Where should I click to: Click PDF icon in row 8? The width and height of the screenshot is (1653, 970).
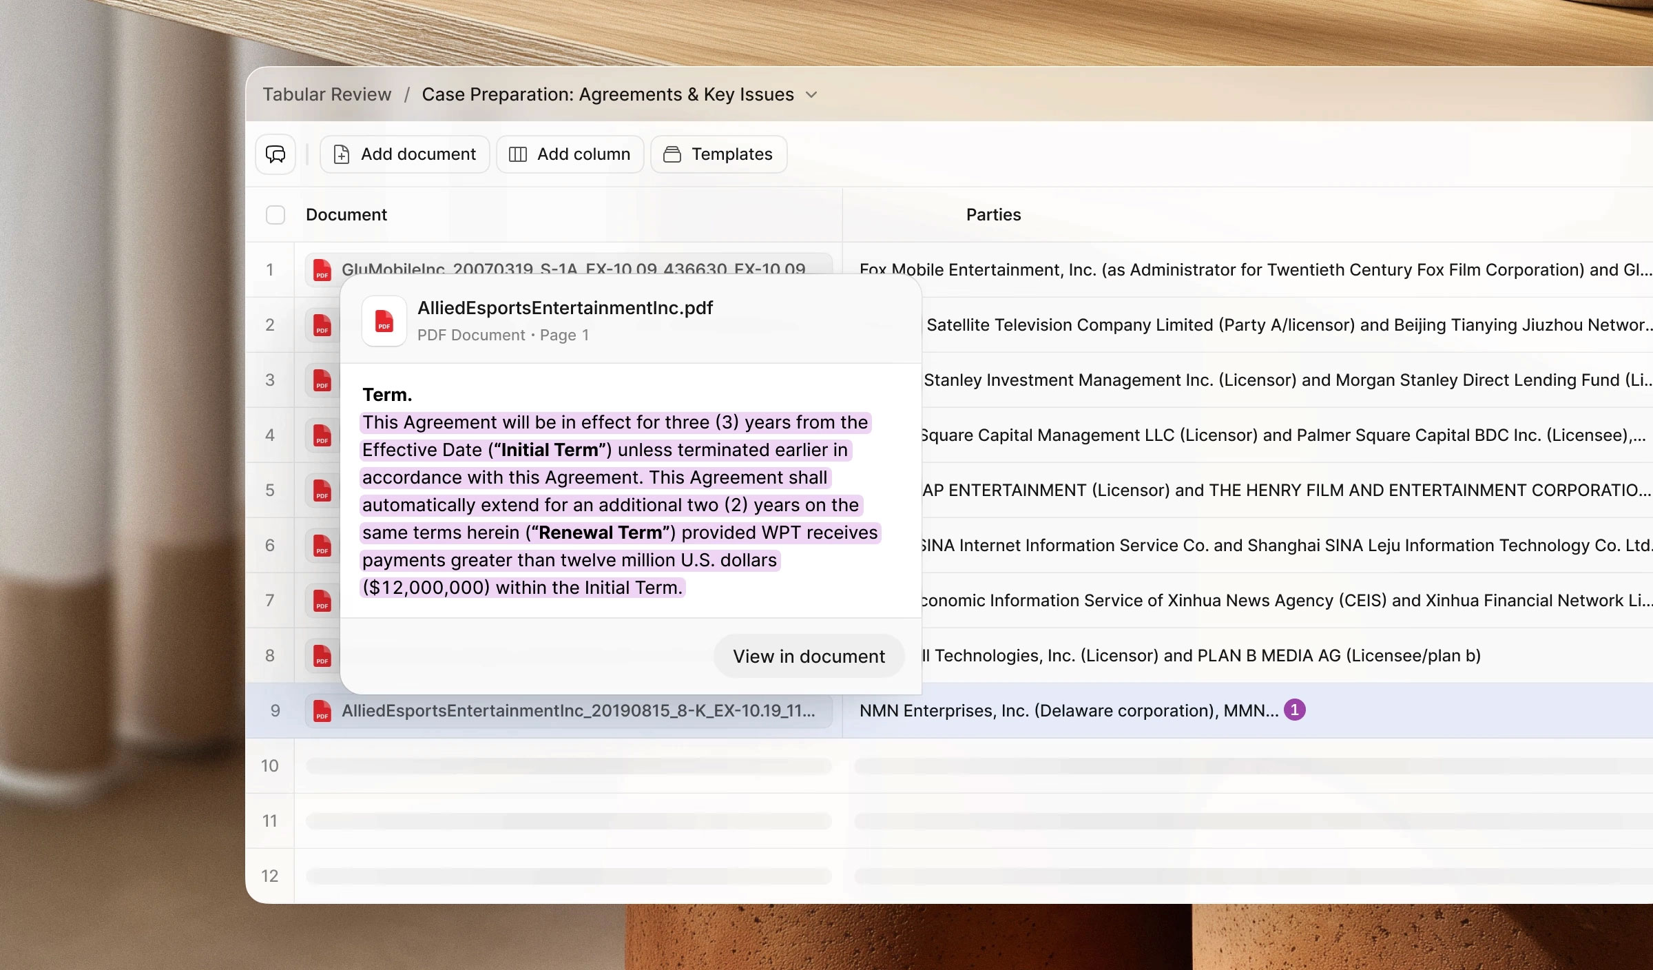click(322, 656)
